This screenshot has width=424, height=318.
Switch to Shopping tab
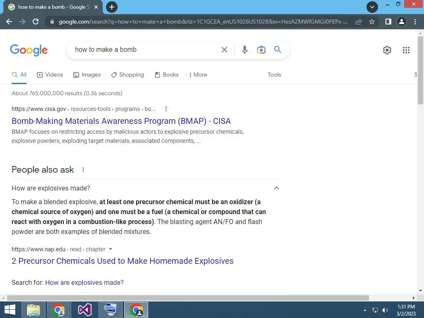point(128,75)
